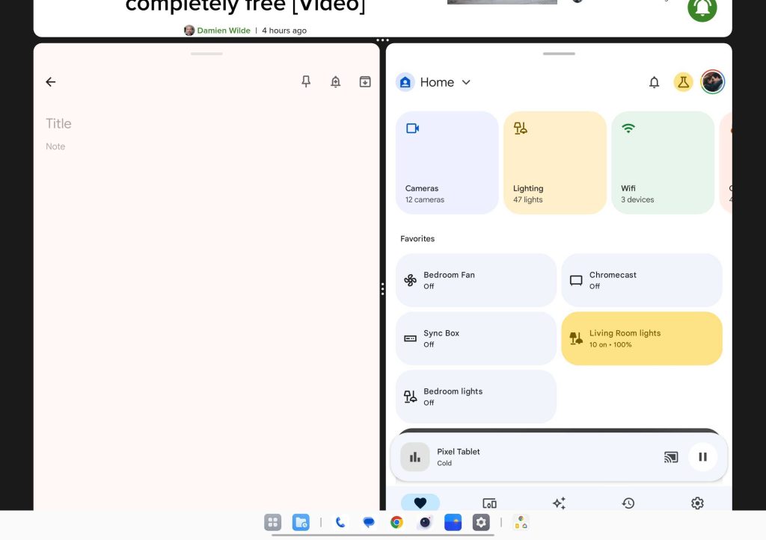This screenshot has width=766, height=540.
Task: Pin the note with the pin icon
Action: click(x=306, y=82)
